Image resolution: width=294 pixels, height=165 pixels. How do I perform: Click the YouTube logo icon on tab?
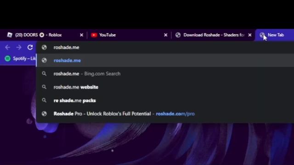pos(94,35)
